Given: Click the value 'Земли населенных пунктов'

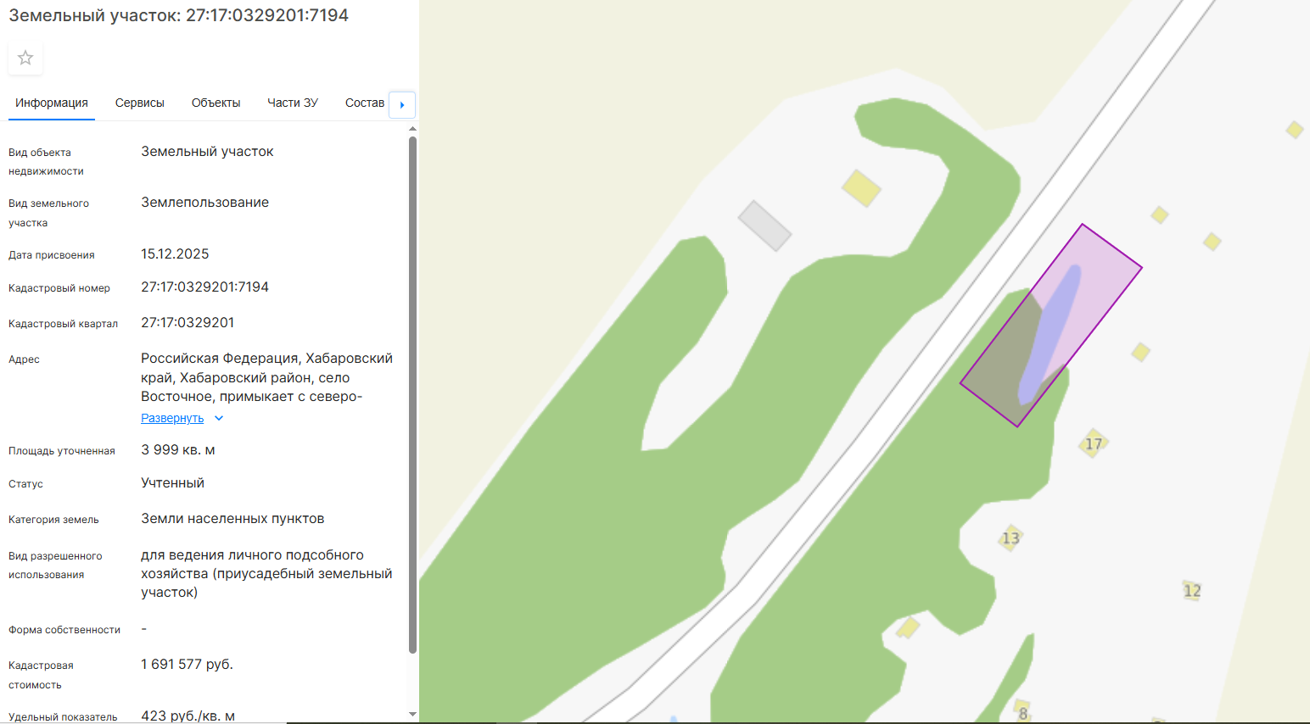Looking at the screenshot, I should click(232, 519).
